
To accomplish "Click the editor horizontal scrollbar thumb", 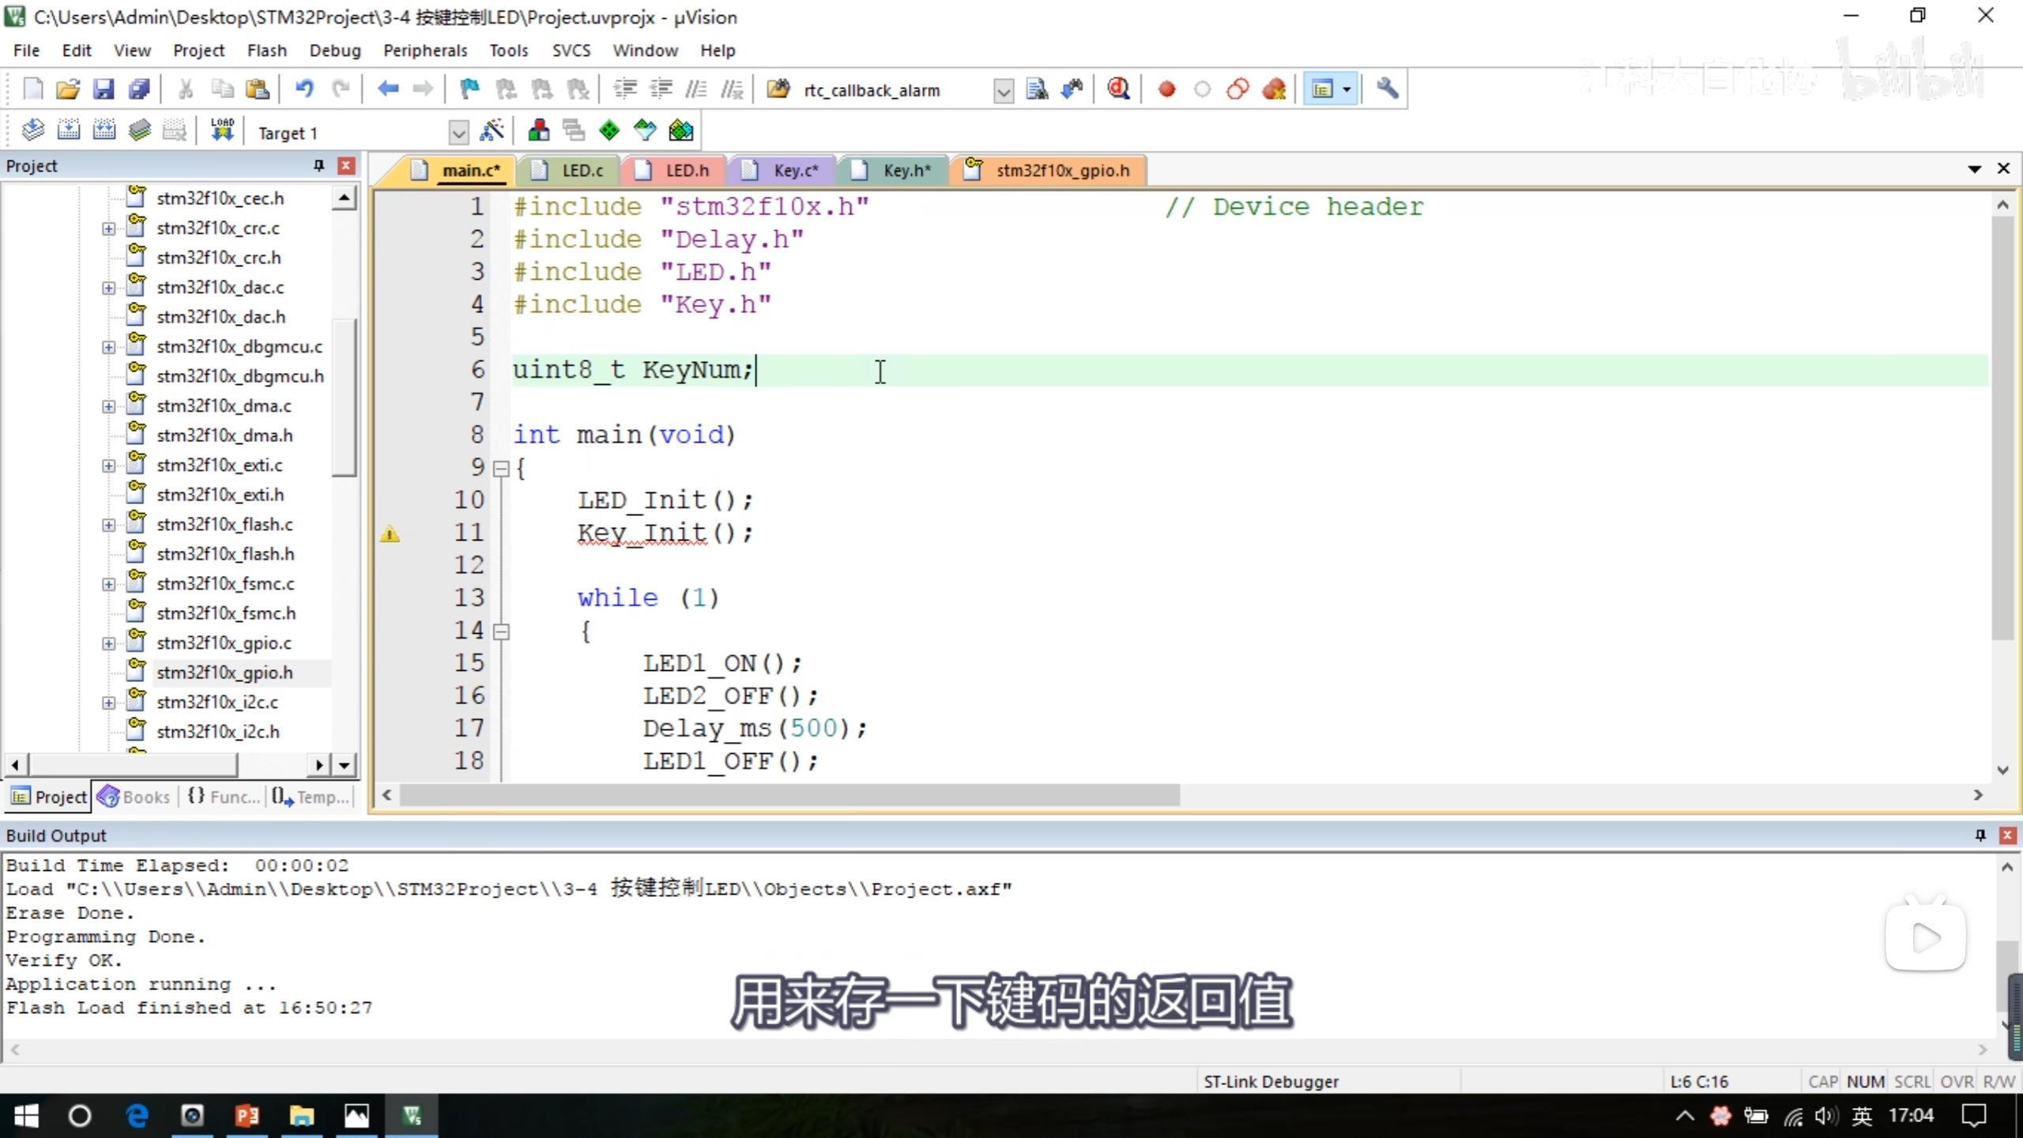I will (790, 795).
